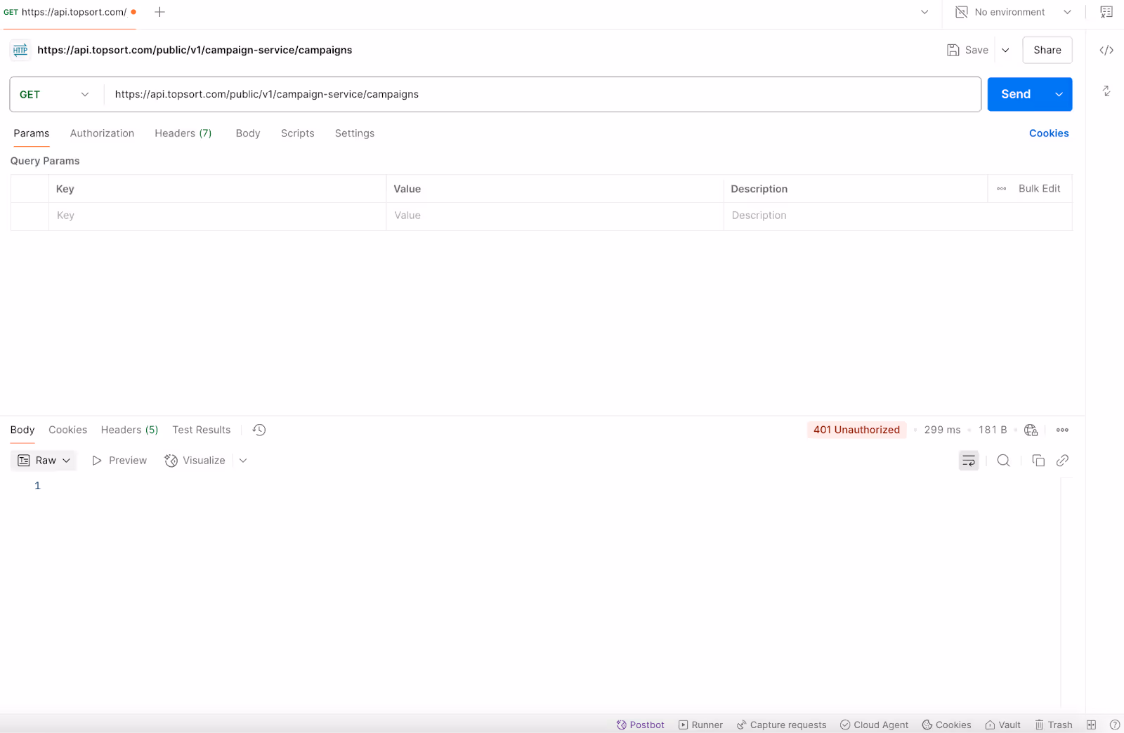Click the query params more options ellipsis
Image resolution: width=1124 pixels, height=733 pixels.
[x=1002, y=189]
